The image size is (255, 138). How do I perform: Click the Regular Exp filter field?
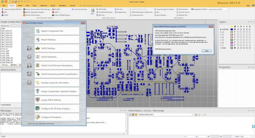(15, 26)
